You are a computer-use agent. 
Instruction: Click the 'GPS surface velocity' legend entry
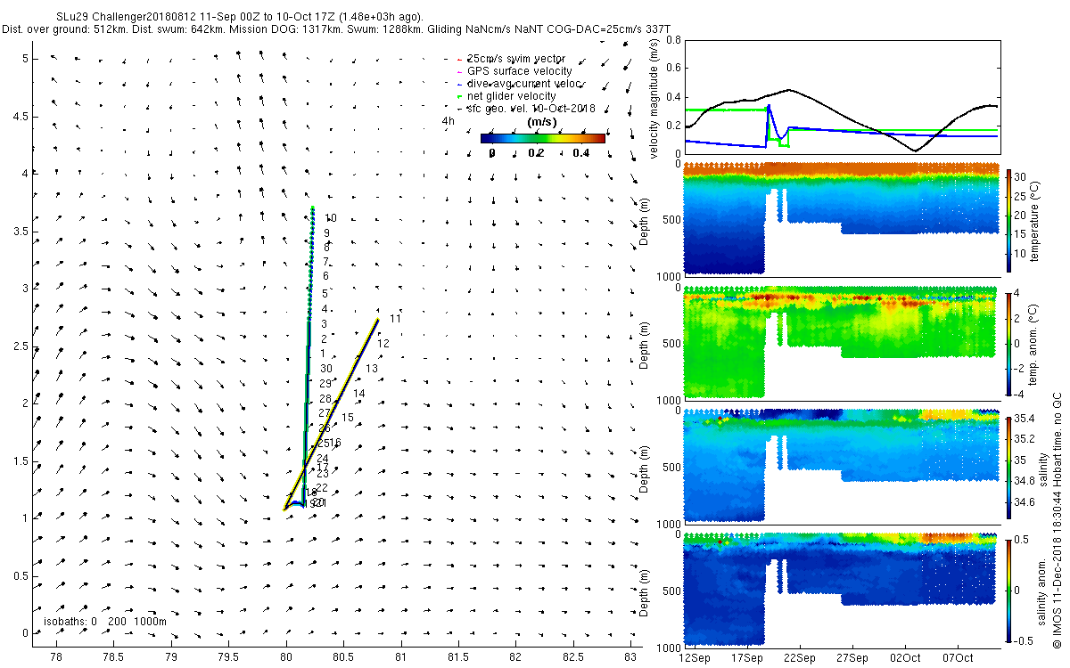tap(521, 70)
